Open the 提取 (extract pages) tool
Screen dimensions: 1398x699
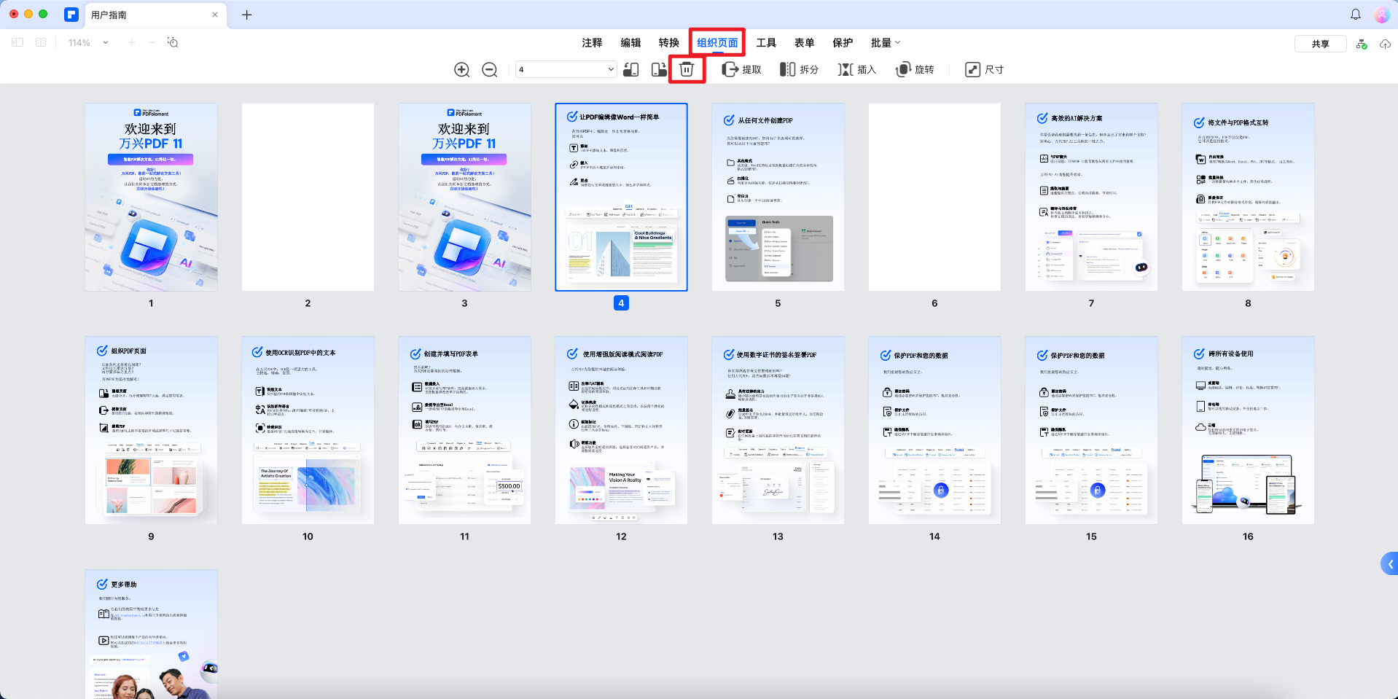[x=741, y=69]
